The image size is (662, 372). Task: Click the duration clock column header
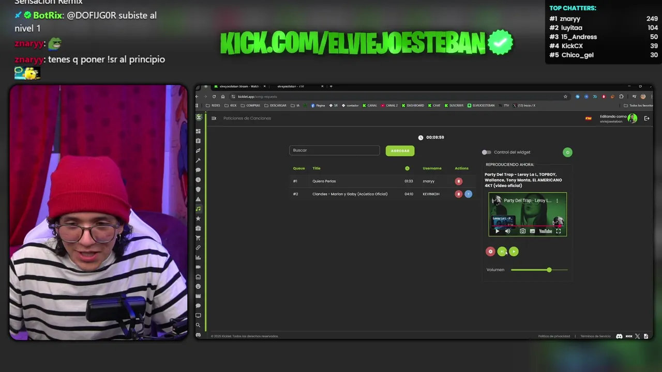pyautogui.click(x=407, y=168)
